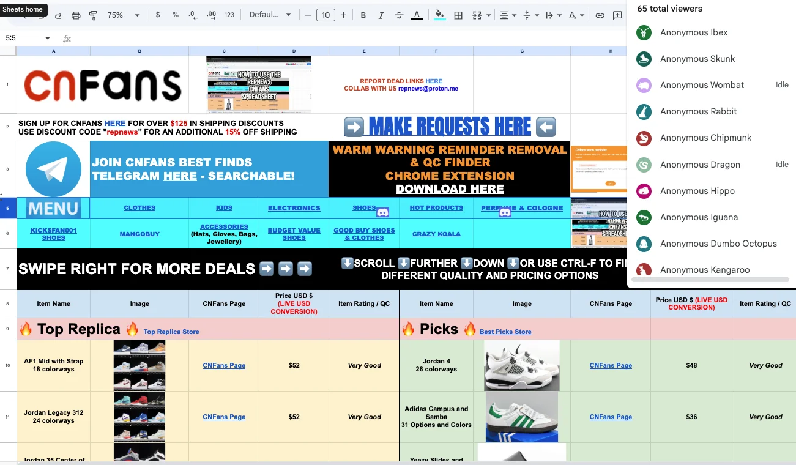Click Anonymous Kangaroo avatar icon

(x=644, y=270)
